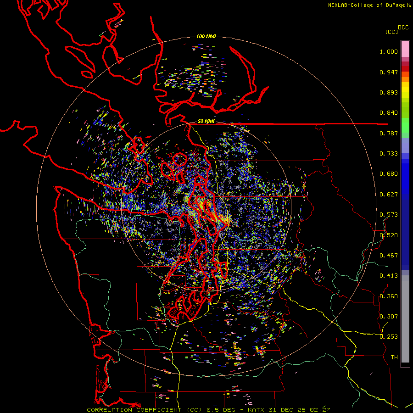
Task: Click the 0.413 scale value
Action: (389, 276)
